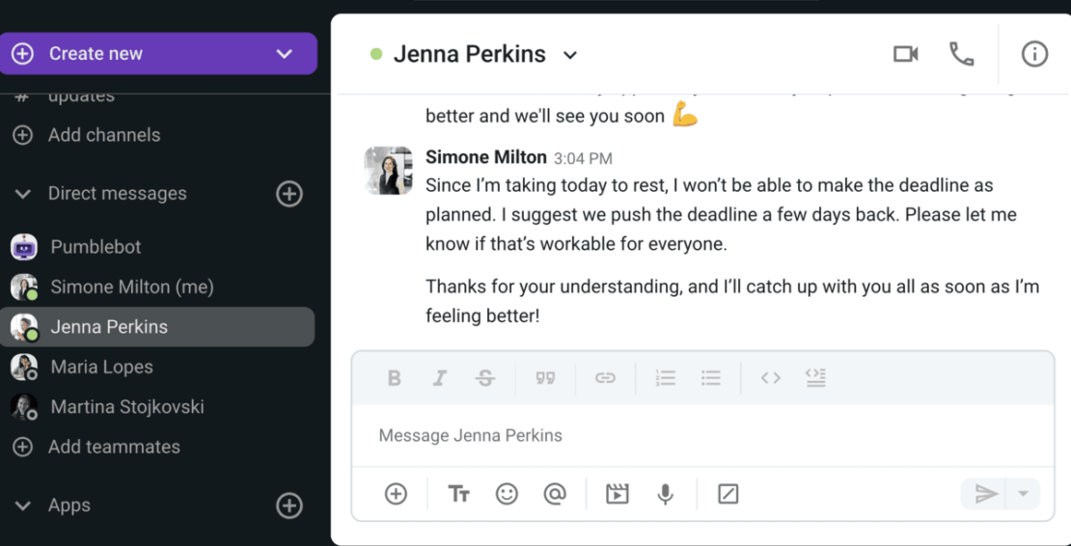Expand Jenna Perkins header chevron menu

pos(570,55)
